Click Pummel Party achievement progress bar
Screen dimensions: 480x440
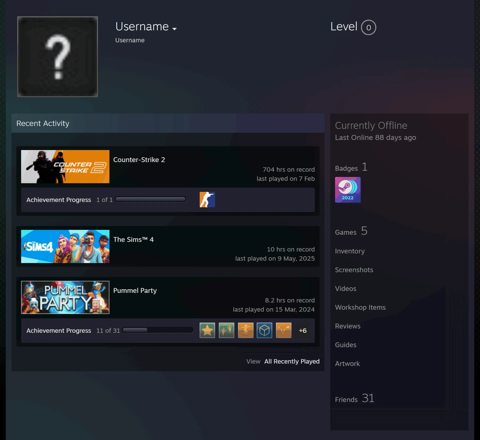pos(158,330)
